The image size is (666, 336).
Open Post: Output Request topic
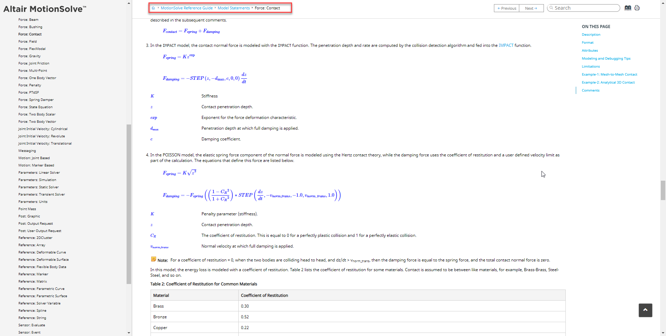tap(36, 224)
